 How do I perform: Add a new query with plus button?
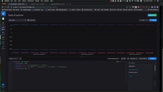point(20,59)
